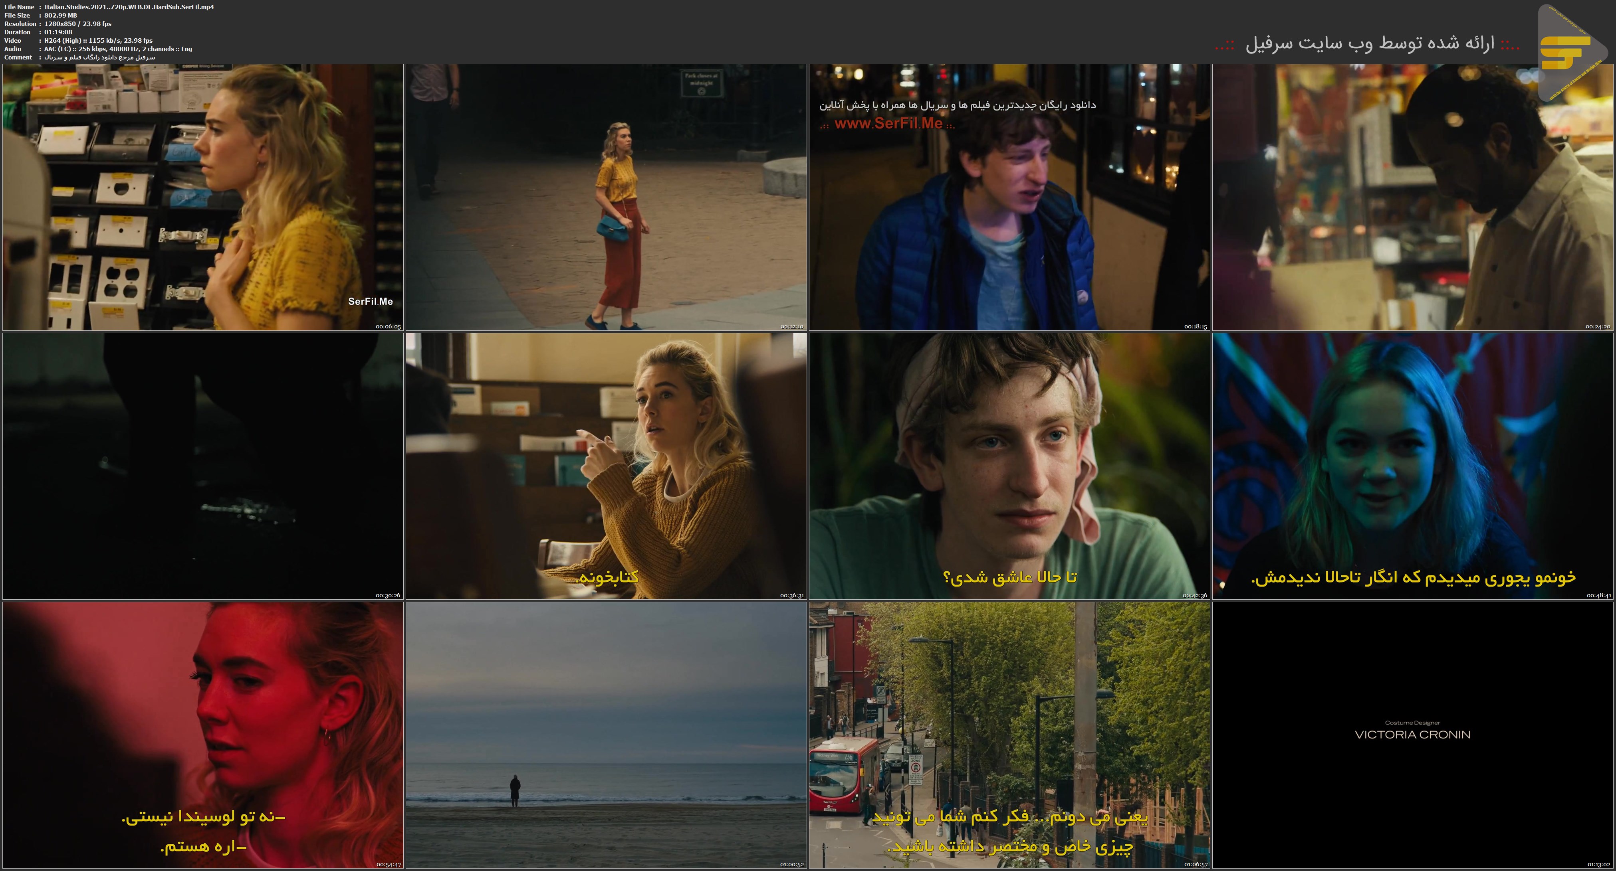Click the dark thumbnail at 00:30:26

[x=202, y=466]
